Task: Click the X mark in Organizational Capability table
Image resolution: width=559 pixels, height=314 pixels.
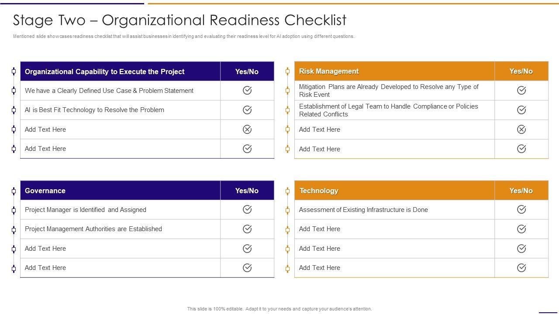Action: point(247,130)
